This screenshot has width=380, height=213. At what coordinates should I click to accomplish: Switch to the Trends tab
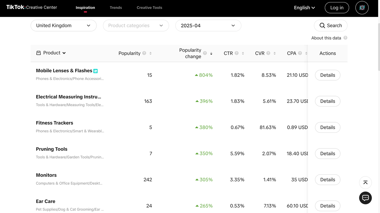pyautogui.click(x=116, y=8)
